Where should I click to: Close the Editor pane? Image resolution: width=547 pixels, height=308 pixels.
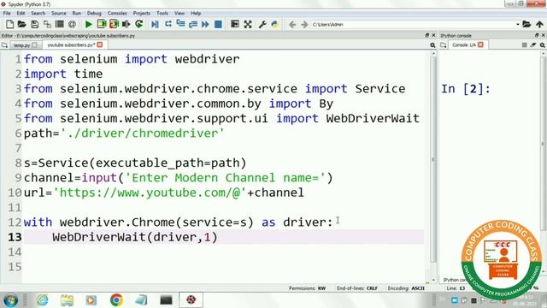433,35
